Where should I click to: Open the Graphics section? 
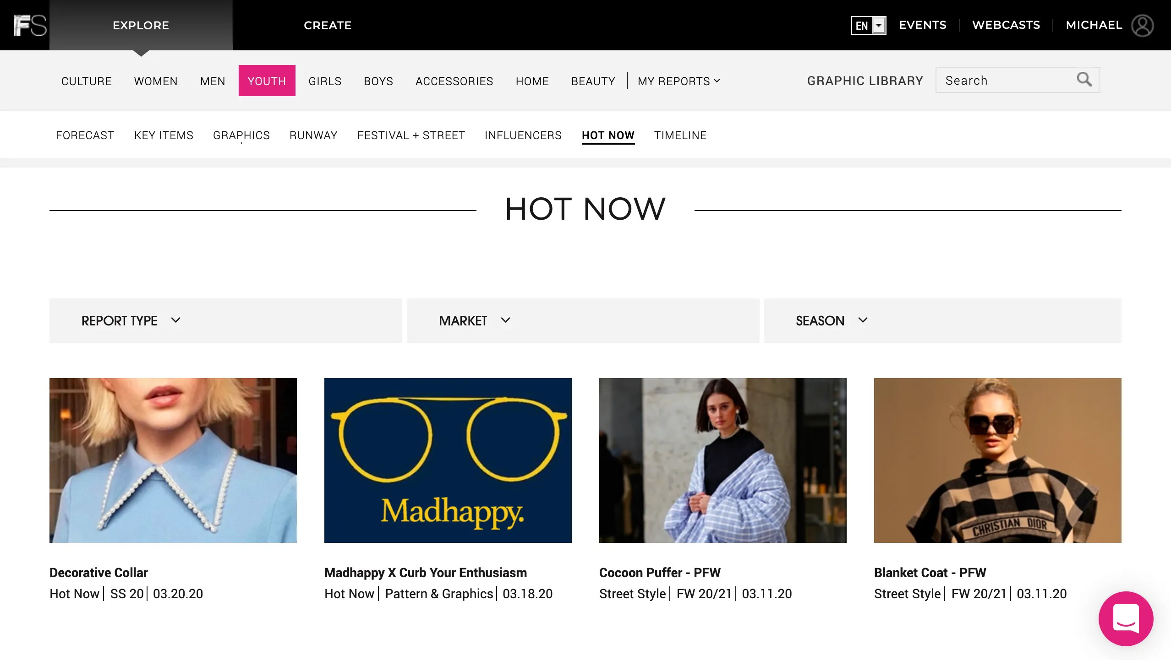[241, 135]
